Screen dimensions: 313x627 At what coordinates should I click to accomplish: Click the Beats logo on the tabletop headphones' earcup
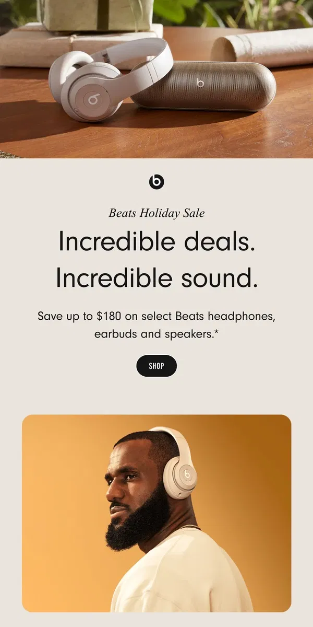(x=94, y=98)
